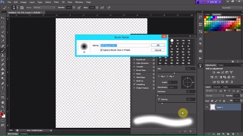Add a Brightness/Contrast adjustment
This screenshot has height=136, width=243.
tap(214, 72)
